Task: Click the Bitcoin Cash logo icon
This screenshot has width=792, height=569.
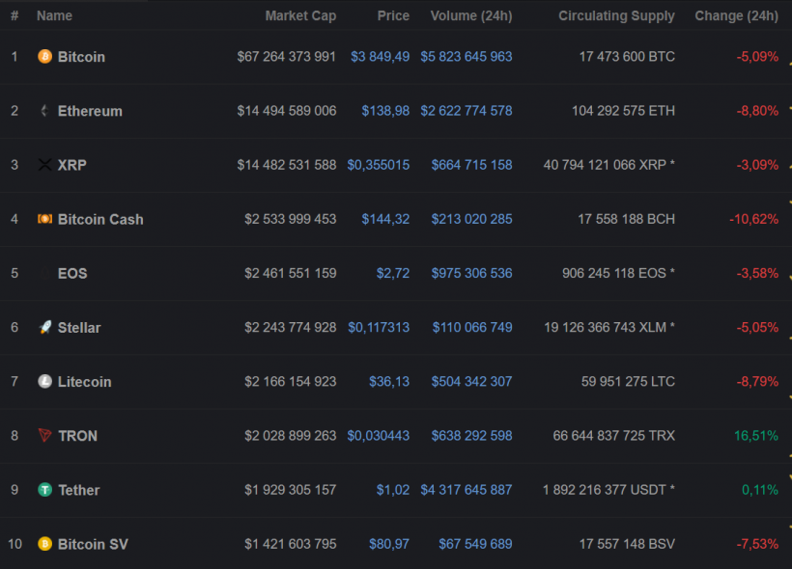Action: (44, 219)
